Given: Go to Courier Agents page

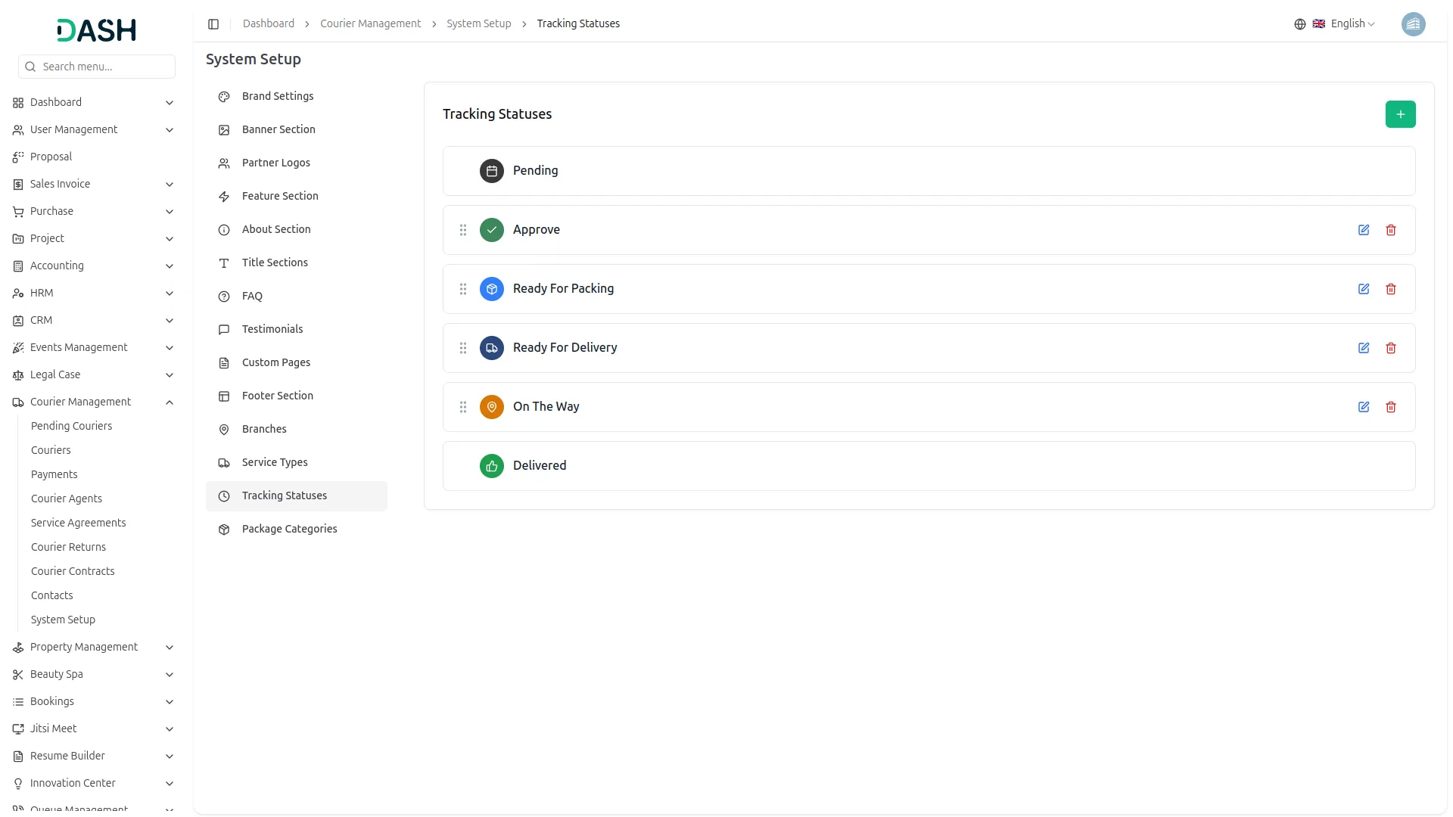Looking at the screenshot, I should (67, 499).
